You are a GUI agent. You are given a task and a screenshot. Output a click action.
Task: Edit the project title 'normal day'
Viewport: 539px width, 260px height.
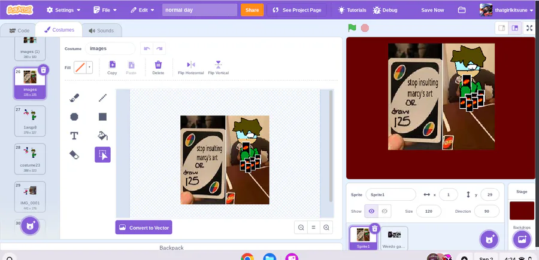coord(199,10)
